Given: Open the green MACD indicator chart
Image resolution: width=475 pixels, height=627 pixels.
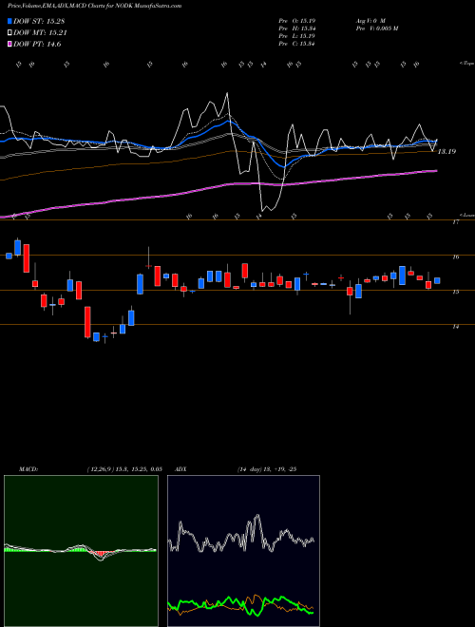Looking at the screenshot, I should click(x=81, y=551).
